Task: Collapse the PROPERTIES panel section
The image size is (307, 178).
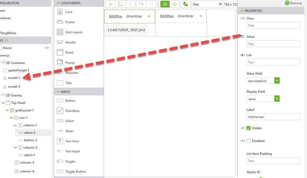Action: tap(242, 11)
